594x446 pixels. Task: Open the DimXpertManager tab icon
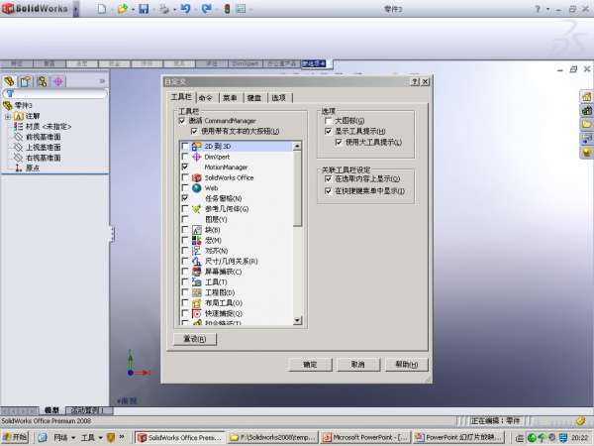click(58, 81)
